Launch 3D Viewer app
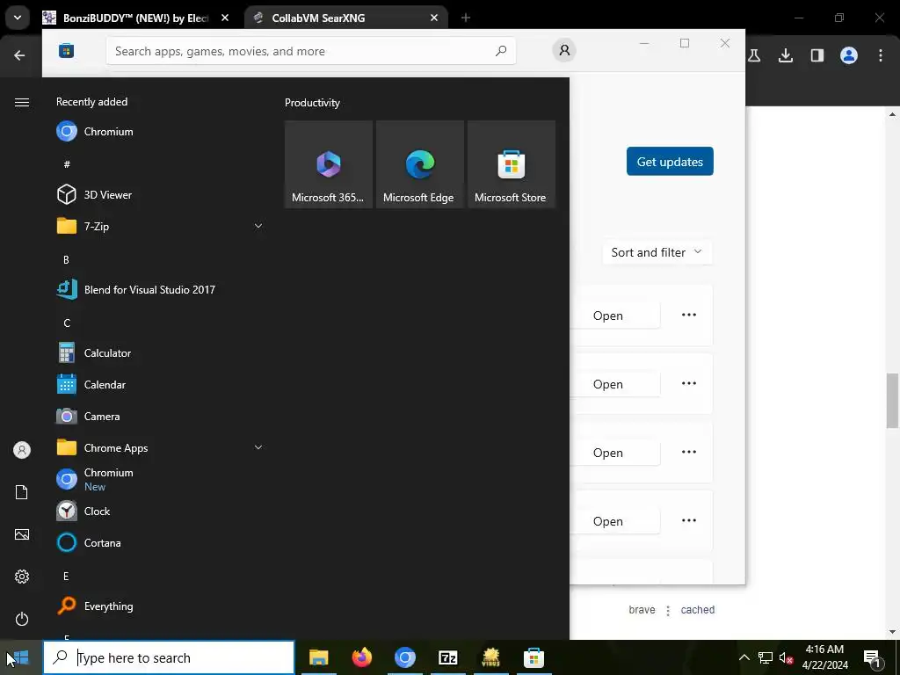This screenshot has width=900, height=675. [161, 194]
